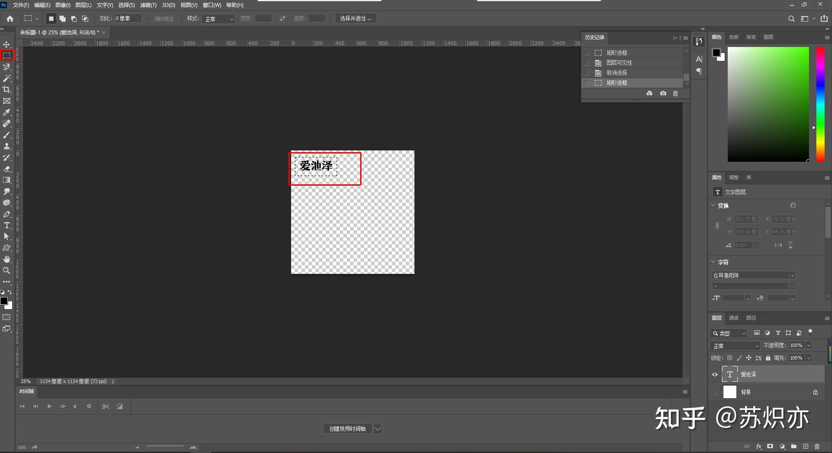Open layer filter 类型 dropdown

(x=729, y=333)
